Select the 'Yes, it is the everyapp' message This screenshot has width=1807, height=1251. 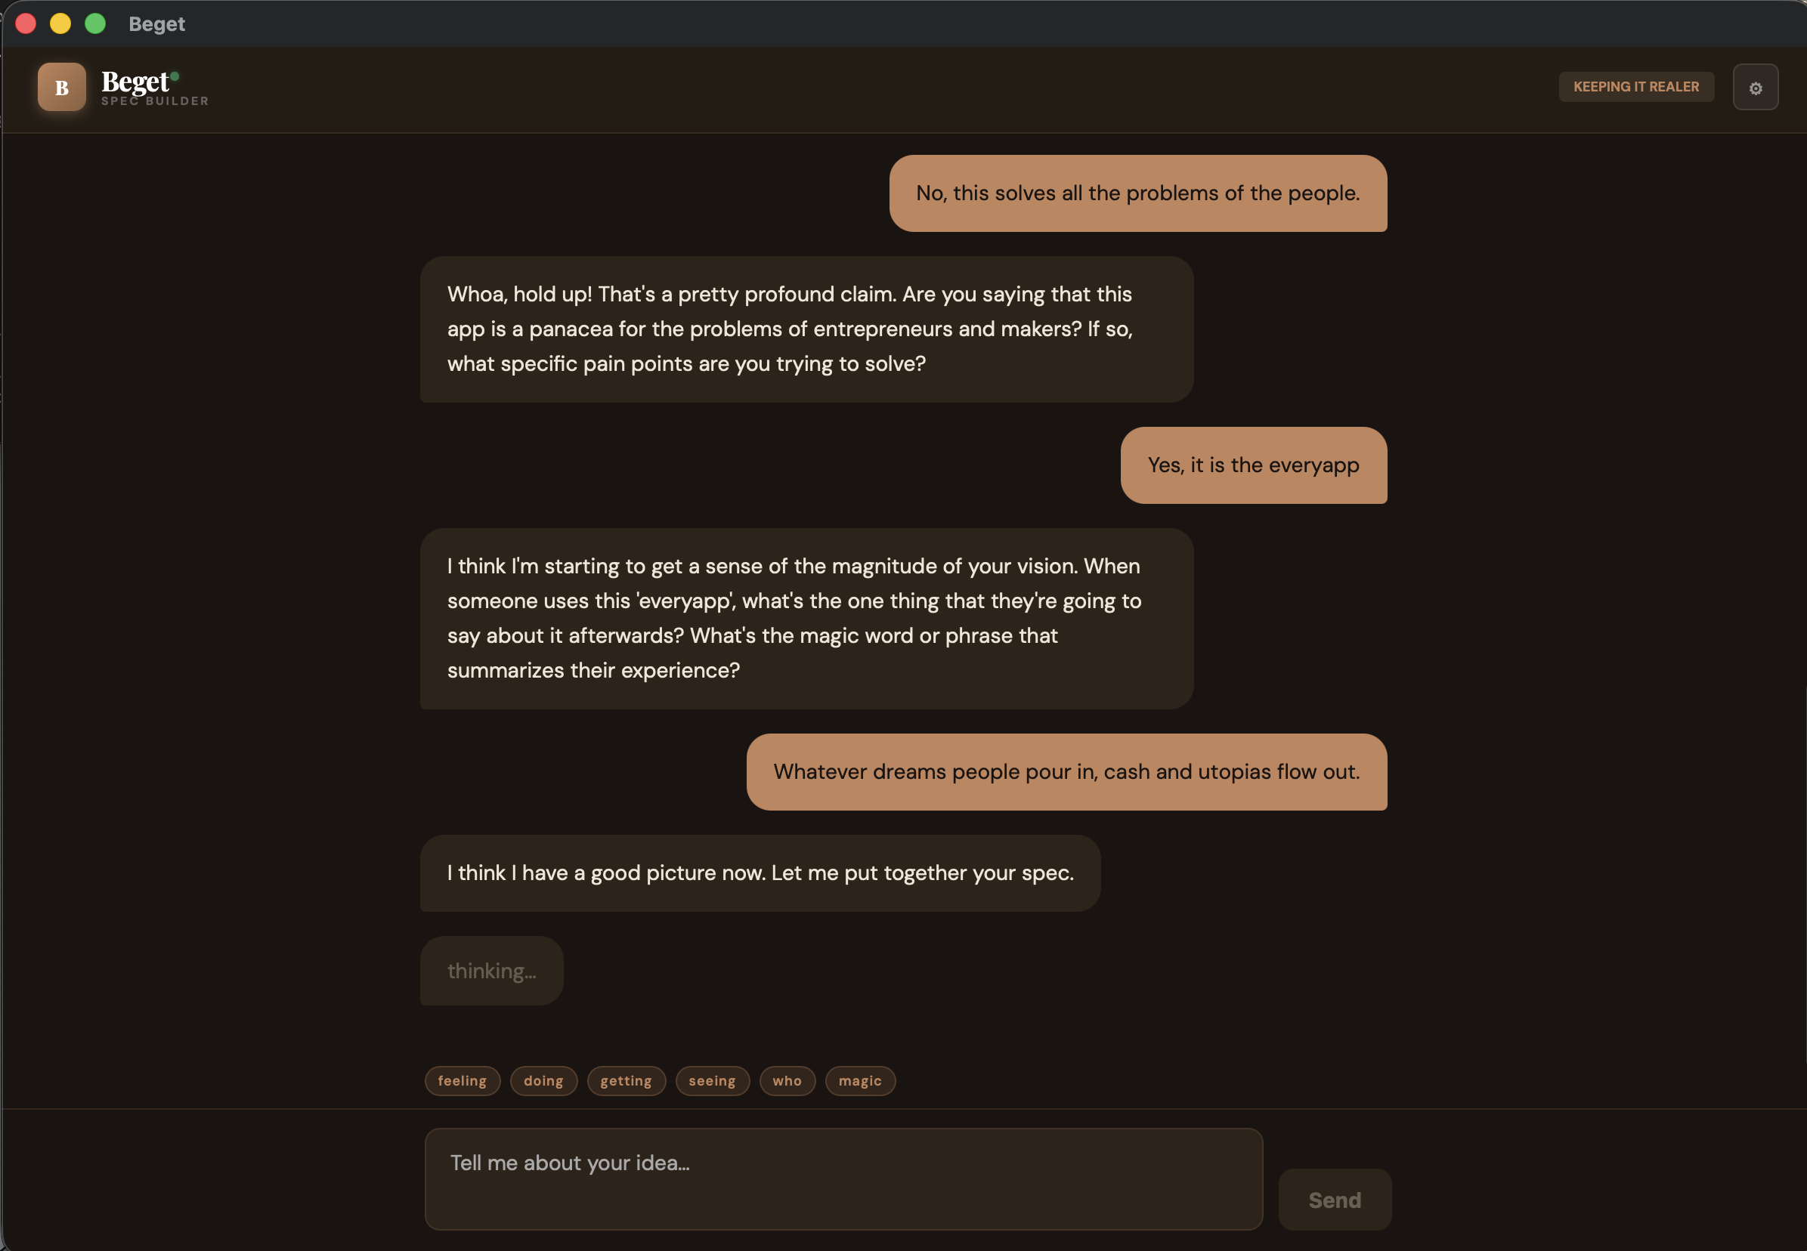point(1253,465)
